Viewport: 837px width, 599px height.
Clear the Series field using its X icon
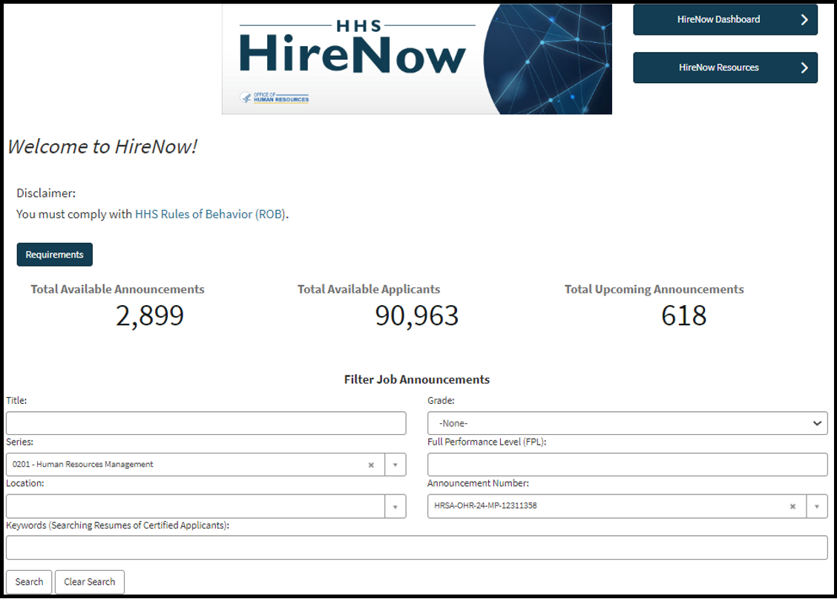[x=371, y=465]
